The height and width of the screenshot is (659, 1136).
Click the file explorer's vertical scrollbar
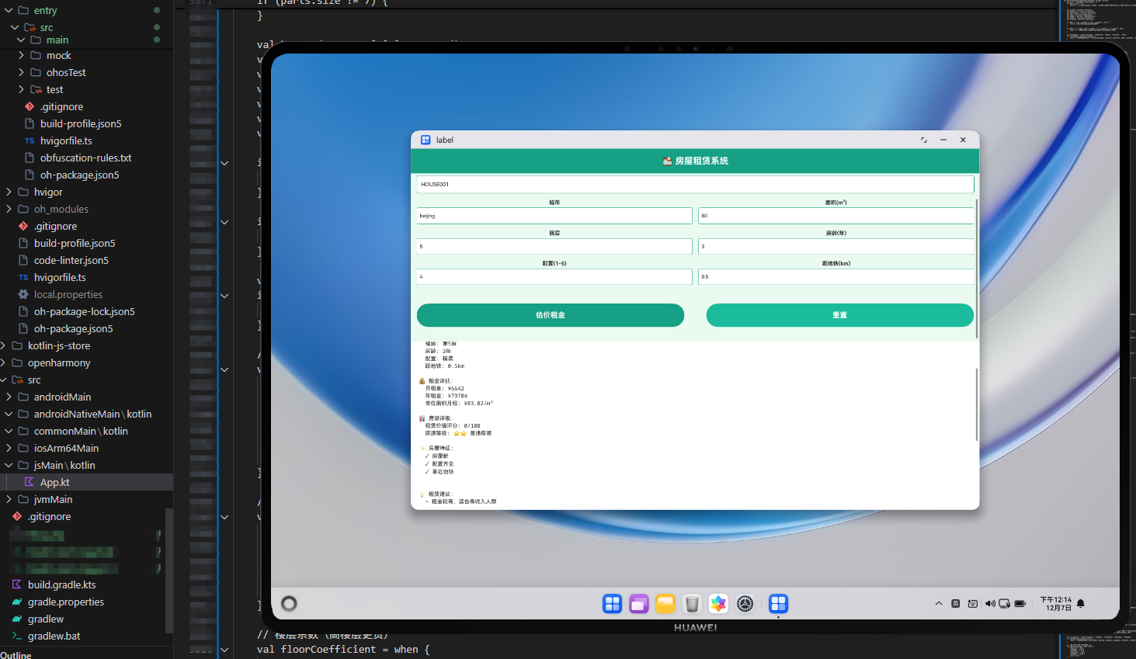coord(168,571)
